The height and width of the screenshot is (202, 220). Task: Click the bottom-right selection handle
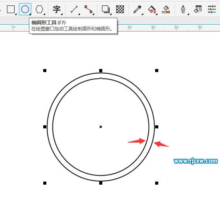pyautogui.click(x=157, y=183)
